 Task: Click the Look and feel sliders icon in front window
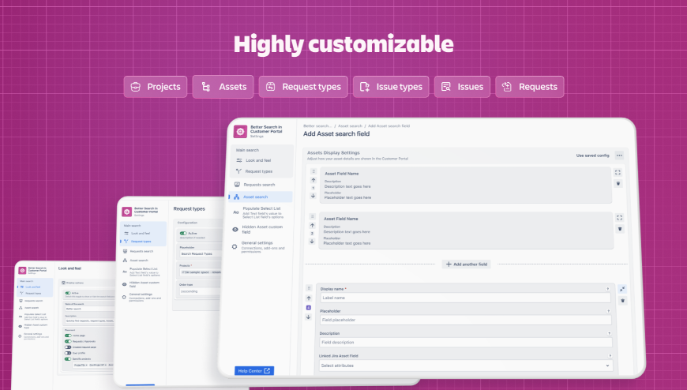(x=238, y=160)
